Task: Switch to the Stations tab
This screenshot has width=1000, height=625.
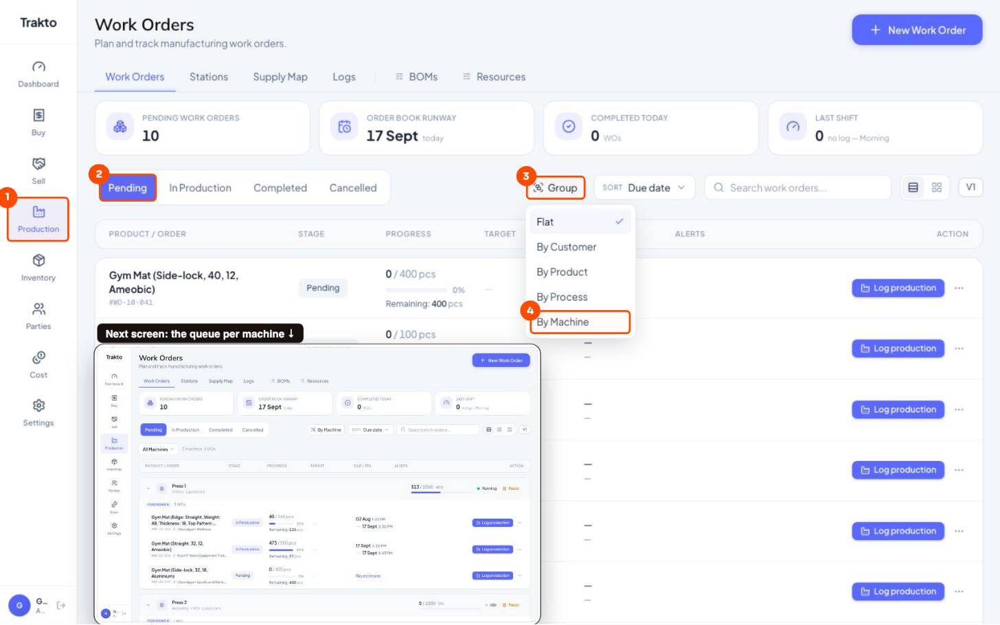Action: point(209,77)
